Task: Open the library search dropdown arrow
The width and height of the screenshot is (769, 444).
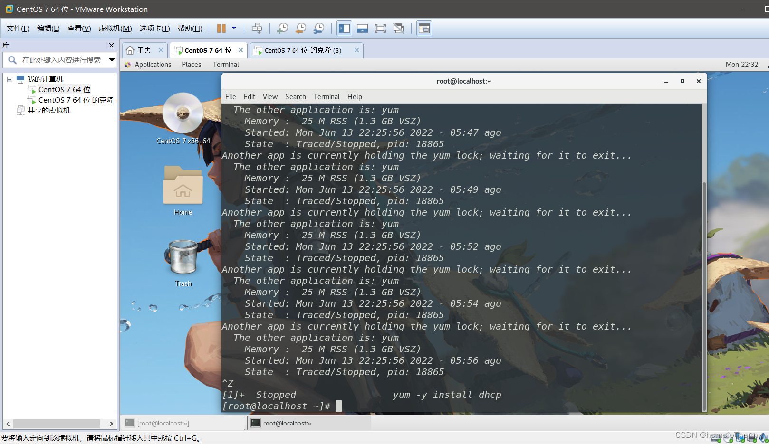Action: click(x=112, y=60)
